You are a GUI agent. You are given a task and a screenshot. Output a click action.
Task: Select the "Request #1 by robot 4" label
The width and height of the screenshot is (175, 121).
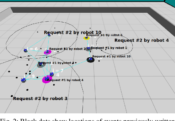point(65,80)
